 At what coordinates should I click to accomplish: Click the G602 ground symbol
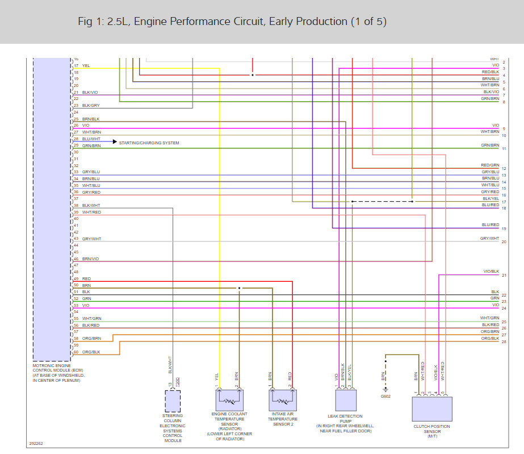coord(385,389)
